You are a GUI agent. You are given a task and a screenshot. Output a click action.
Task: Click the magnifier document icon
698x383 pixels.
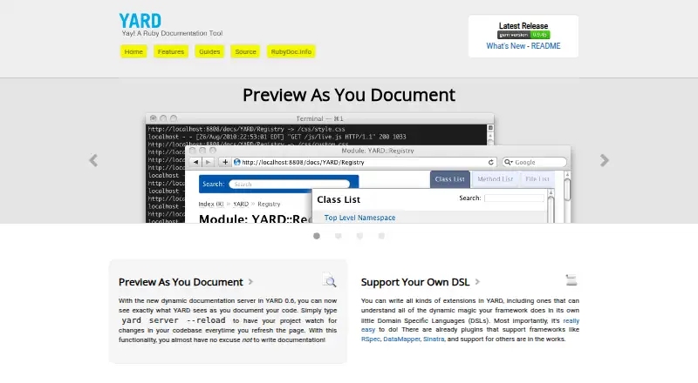[x=330, y=280]
